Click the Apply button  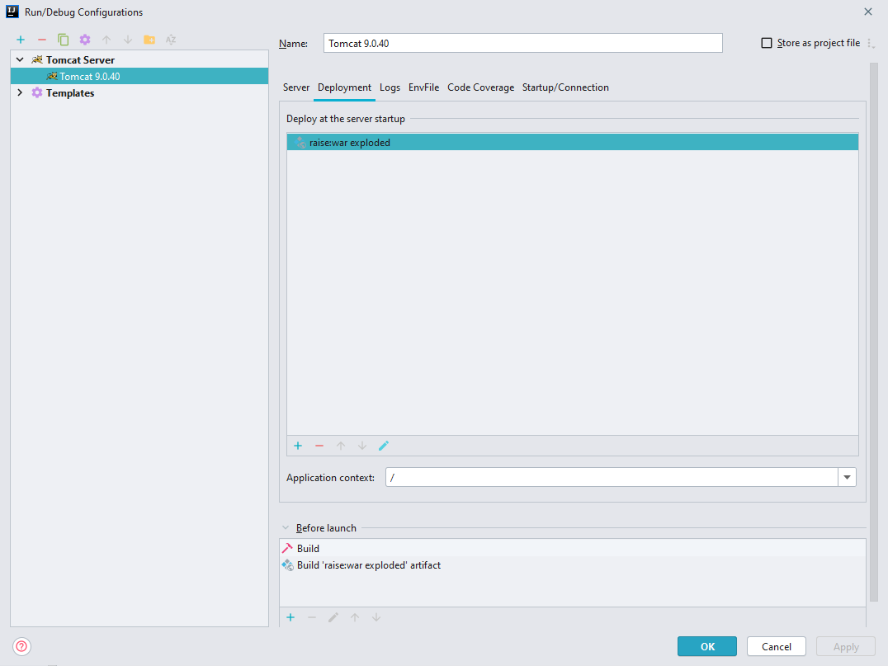846,646
